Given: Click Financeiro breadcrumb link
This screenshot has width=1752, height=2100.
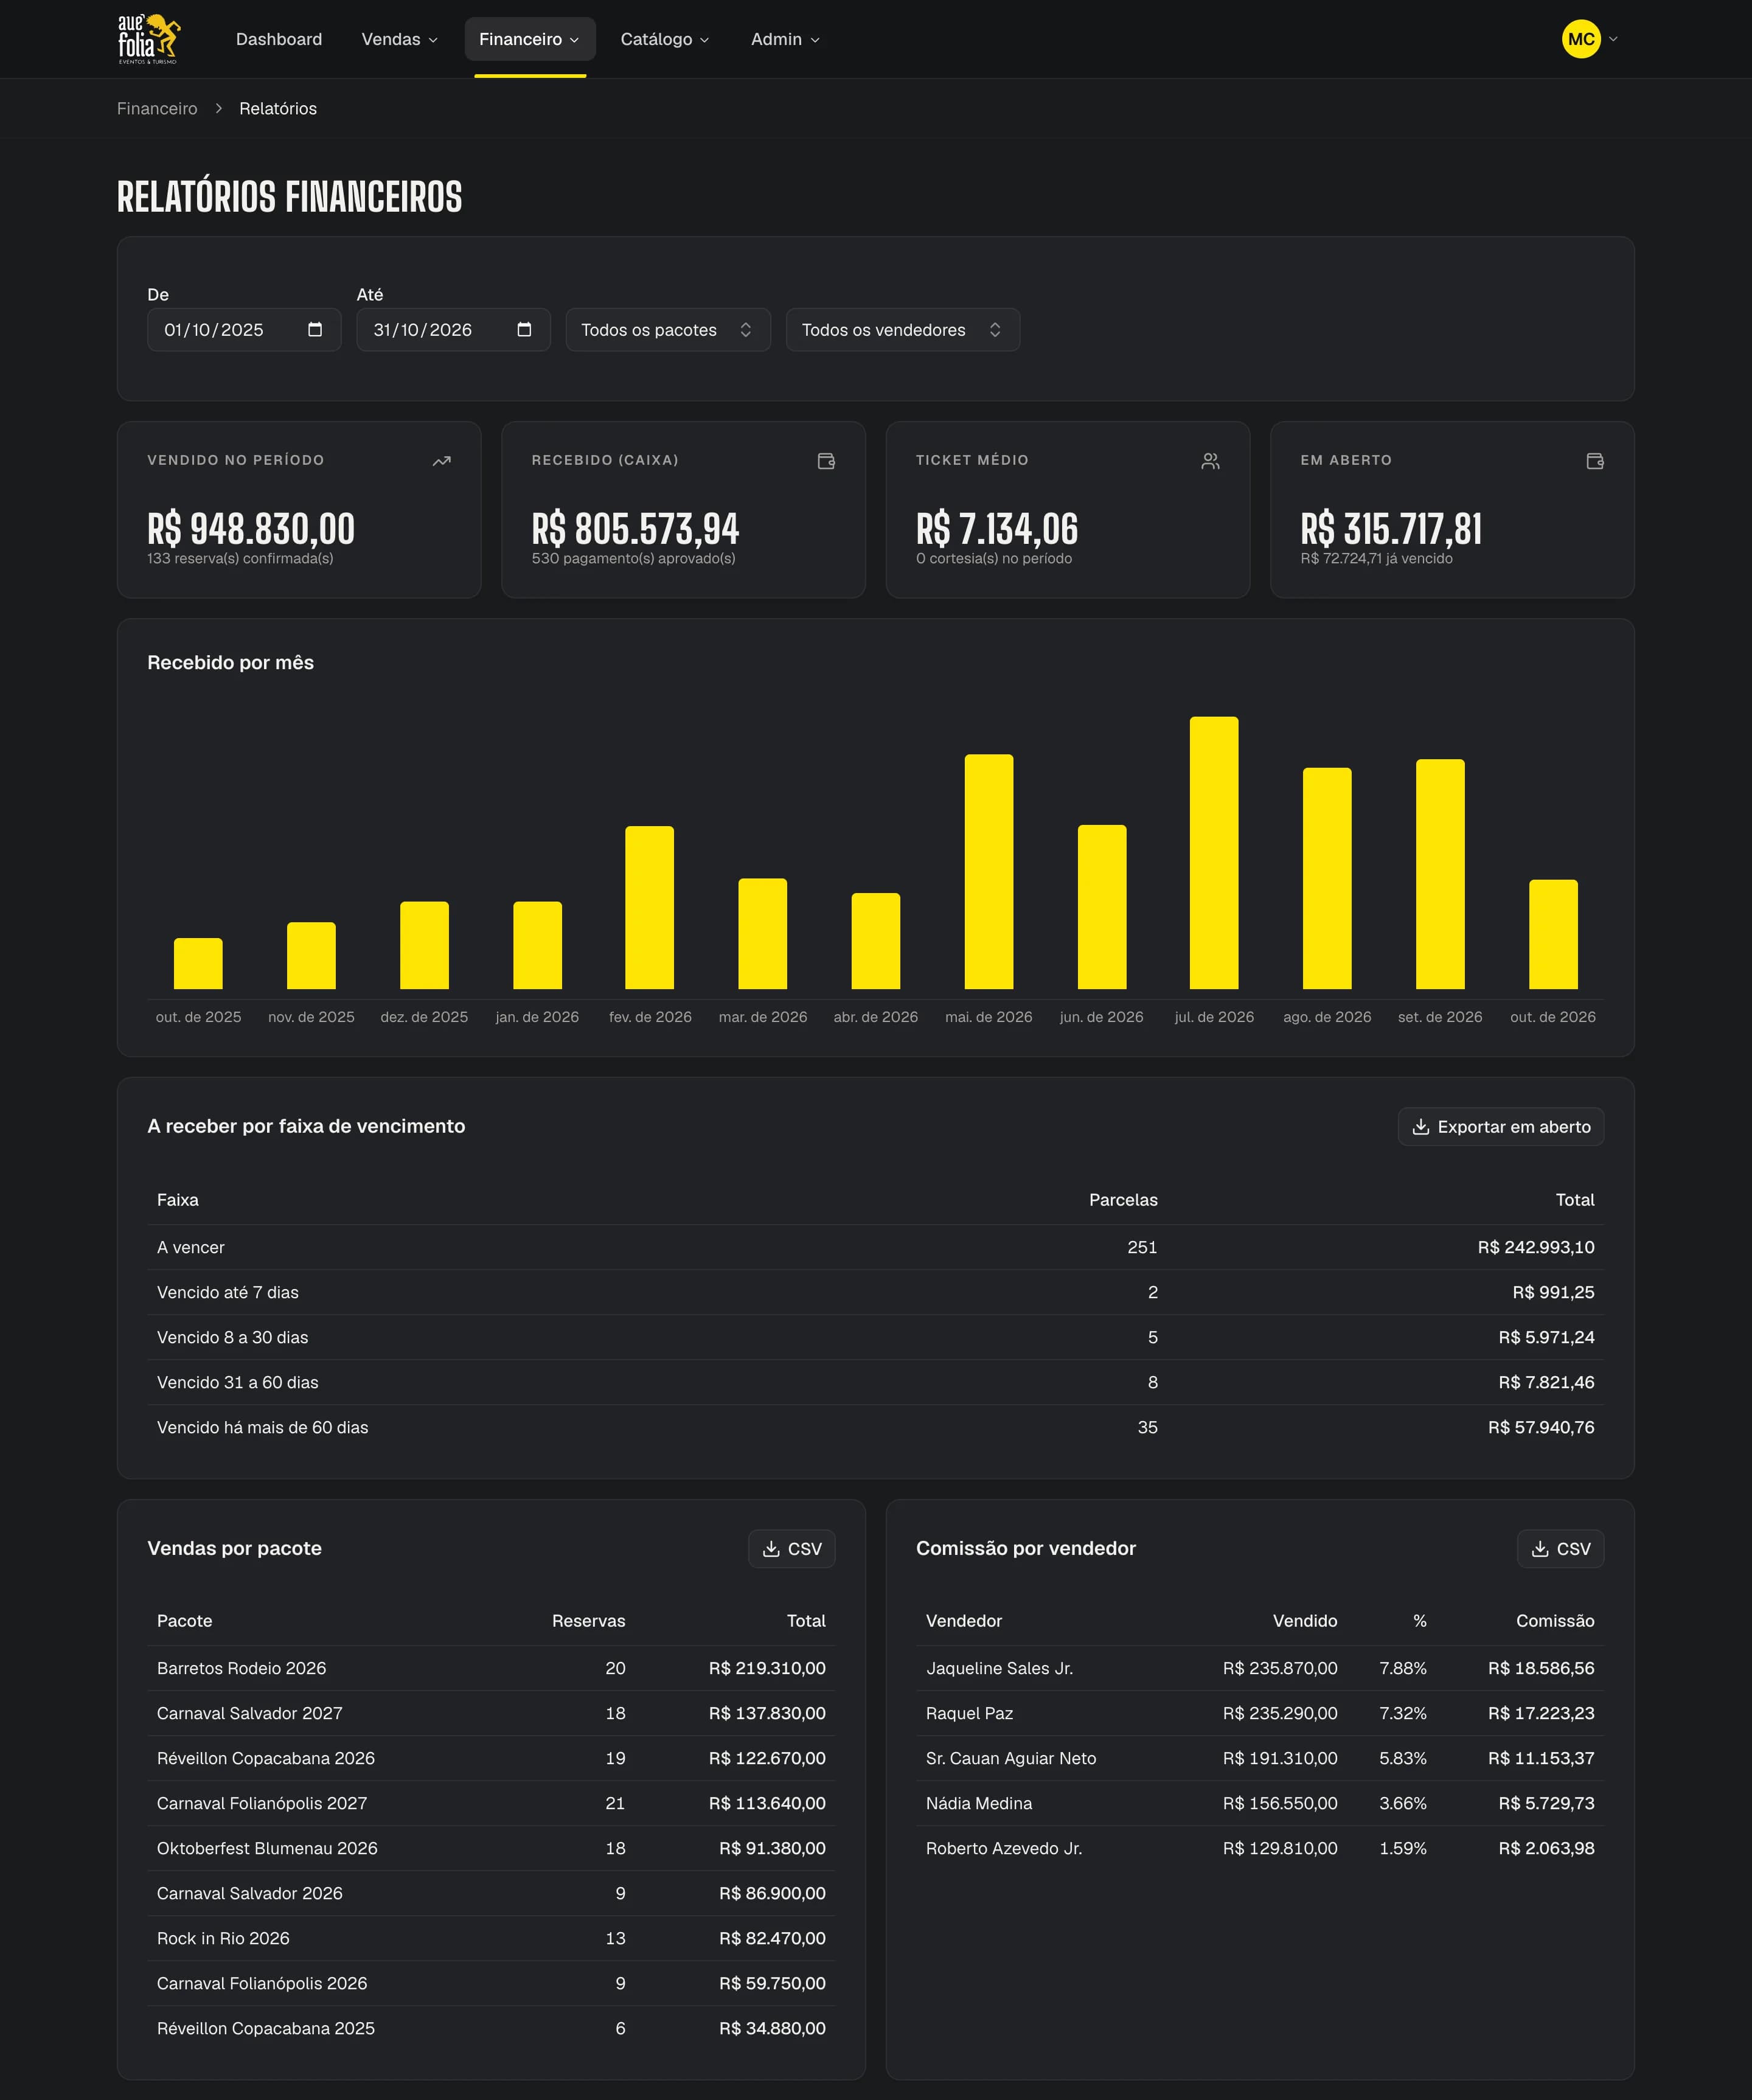Looking at the screenshot, I should click(x=157, y=108).
